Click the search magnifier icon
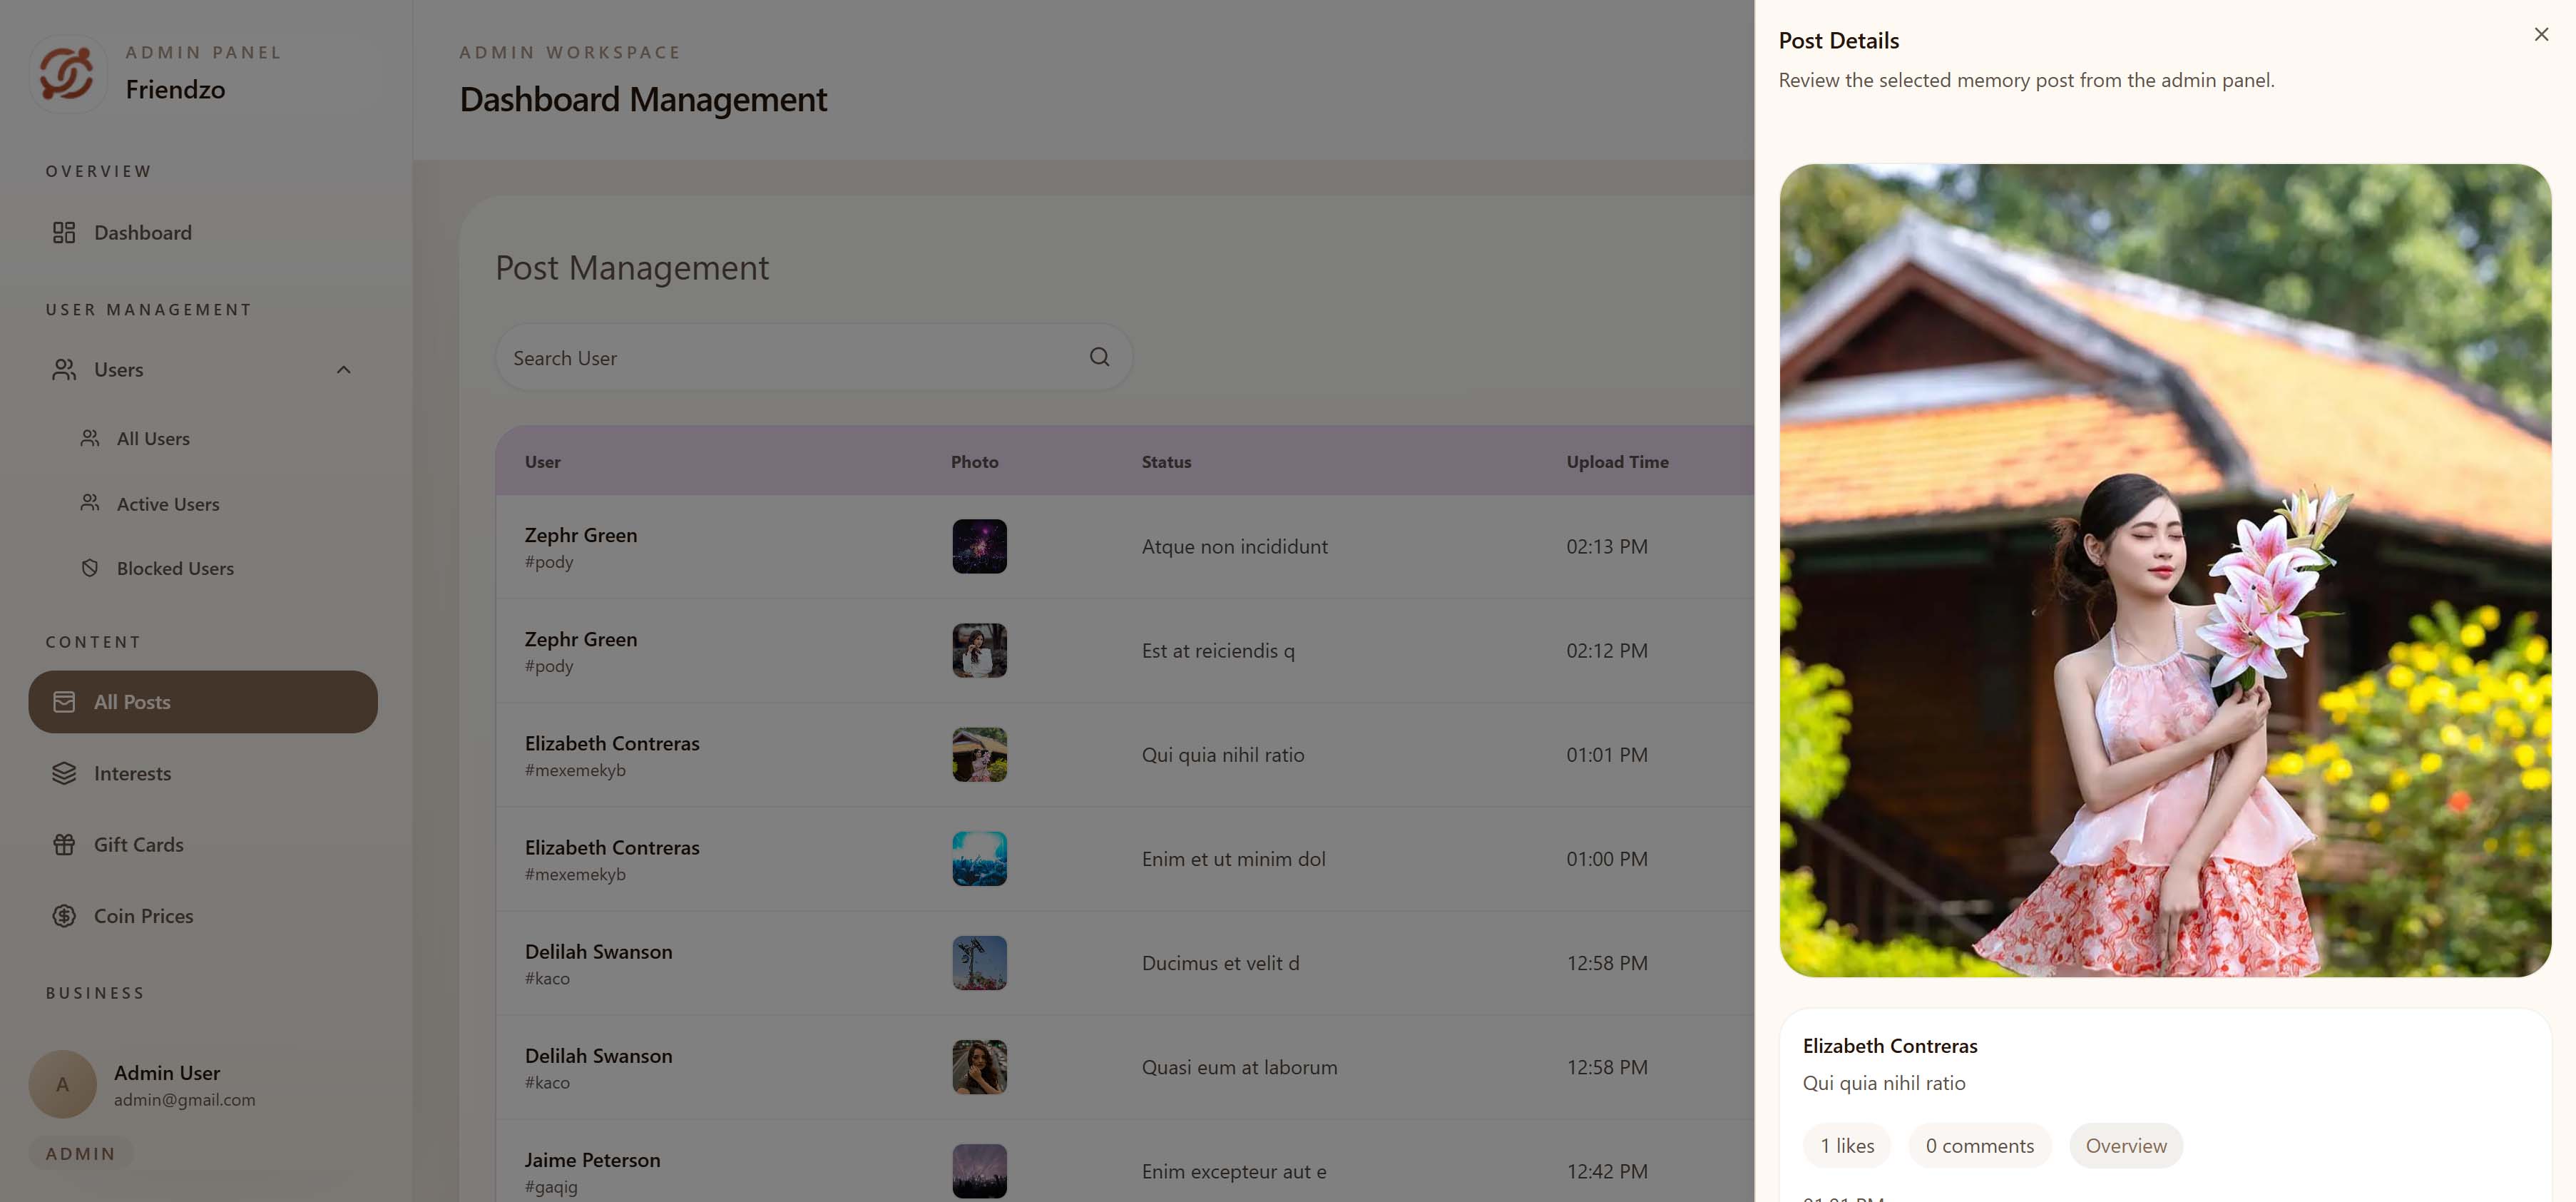Image resolution: width=2576 pixels, height=1202 pixels. pos(1099,357)
